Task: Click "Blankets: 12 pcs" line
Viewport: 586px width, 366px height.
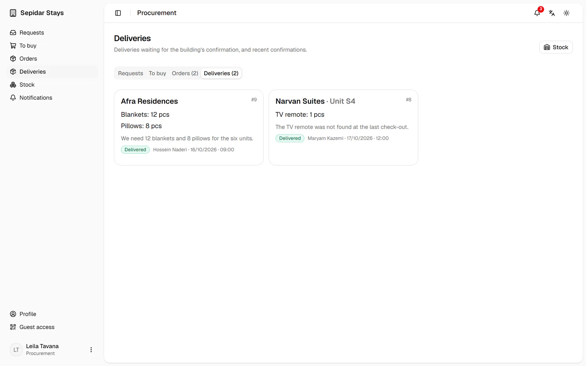Action: pos(145,115)
